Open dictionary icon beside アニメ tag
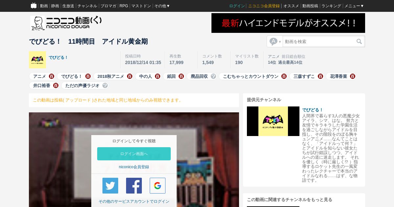 tap(52, 76)
